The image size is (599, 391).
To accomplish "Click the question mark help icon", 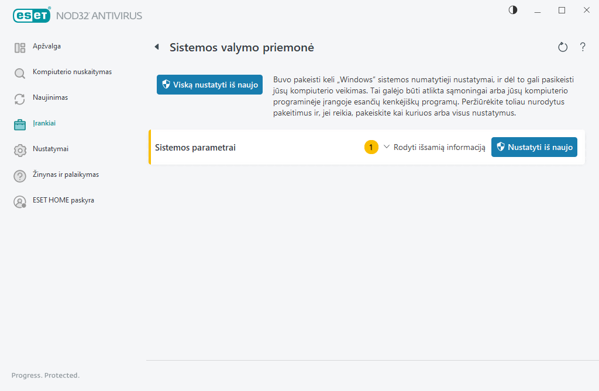I will [x=583, y=47].
